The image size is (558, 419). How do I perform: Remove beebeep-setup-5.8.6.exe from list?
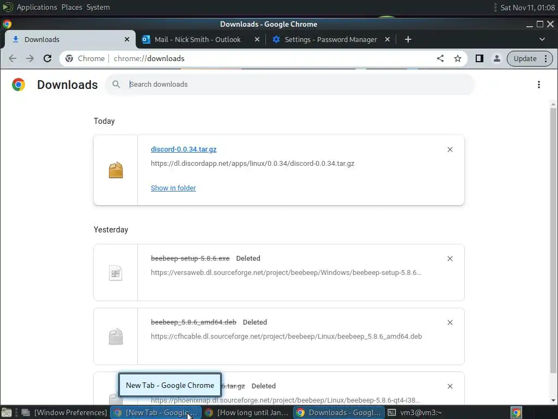(450, 259)
